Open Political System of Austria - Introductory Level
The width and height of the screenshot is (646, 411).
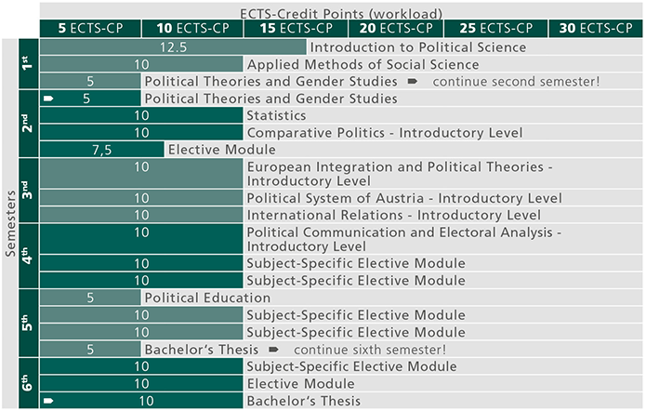point(403,198)
